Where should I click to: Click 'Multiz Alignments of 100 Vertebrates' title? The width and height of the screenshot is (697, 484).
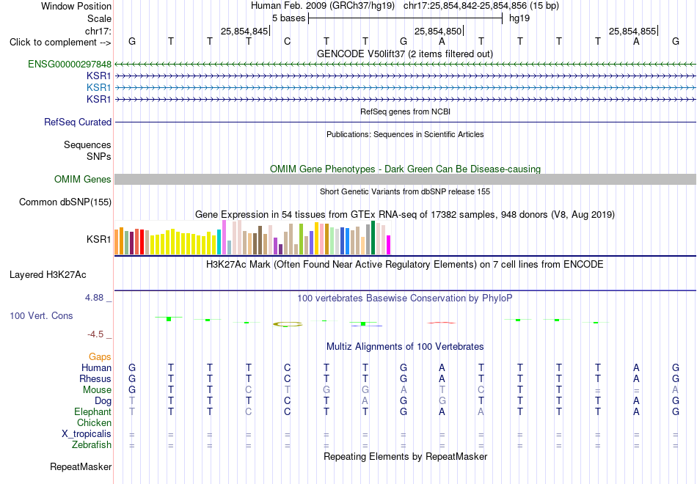(405, 347)
